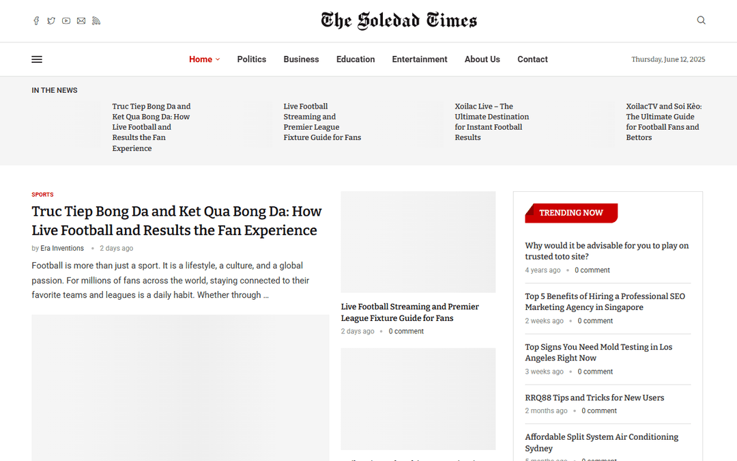
Task: Open Affordable Split System Air Conditioning Sydney
Action: coord(602,443)
